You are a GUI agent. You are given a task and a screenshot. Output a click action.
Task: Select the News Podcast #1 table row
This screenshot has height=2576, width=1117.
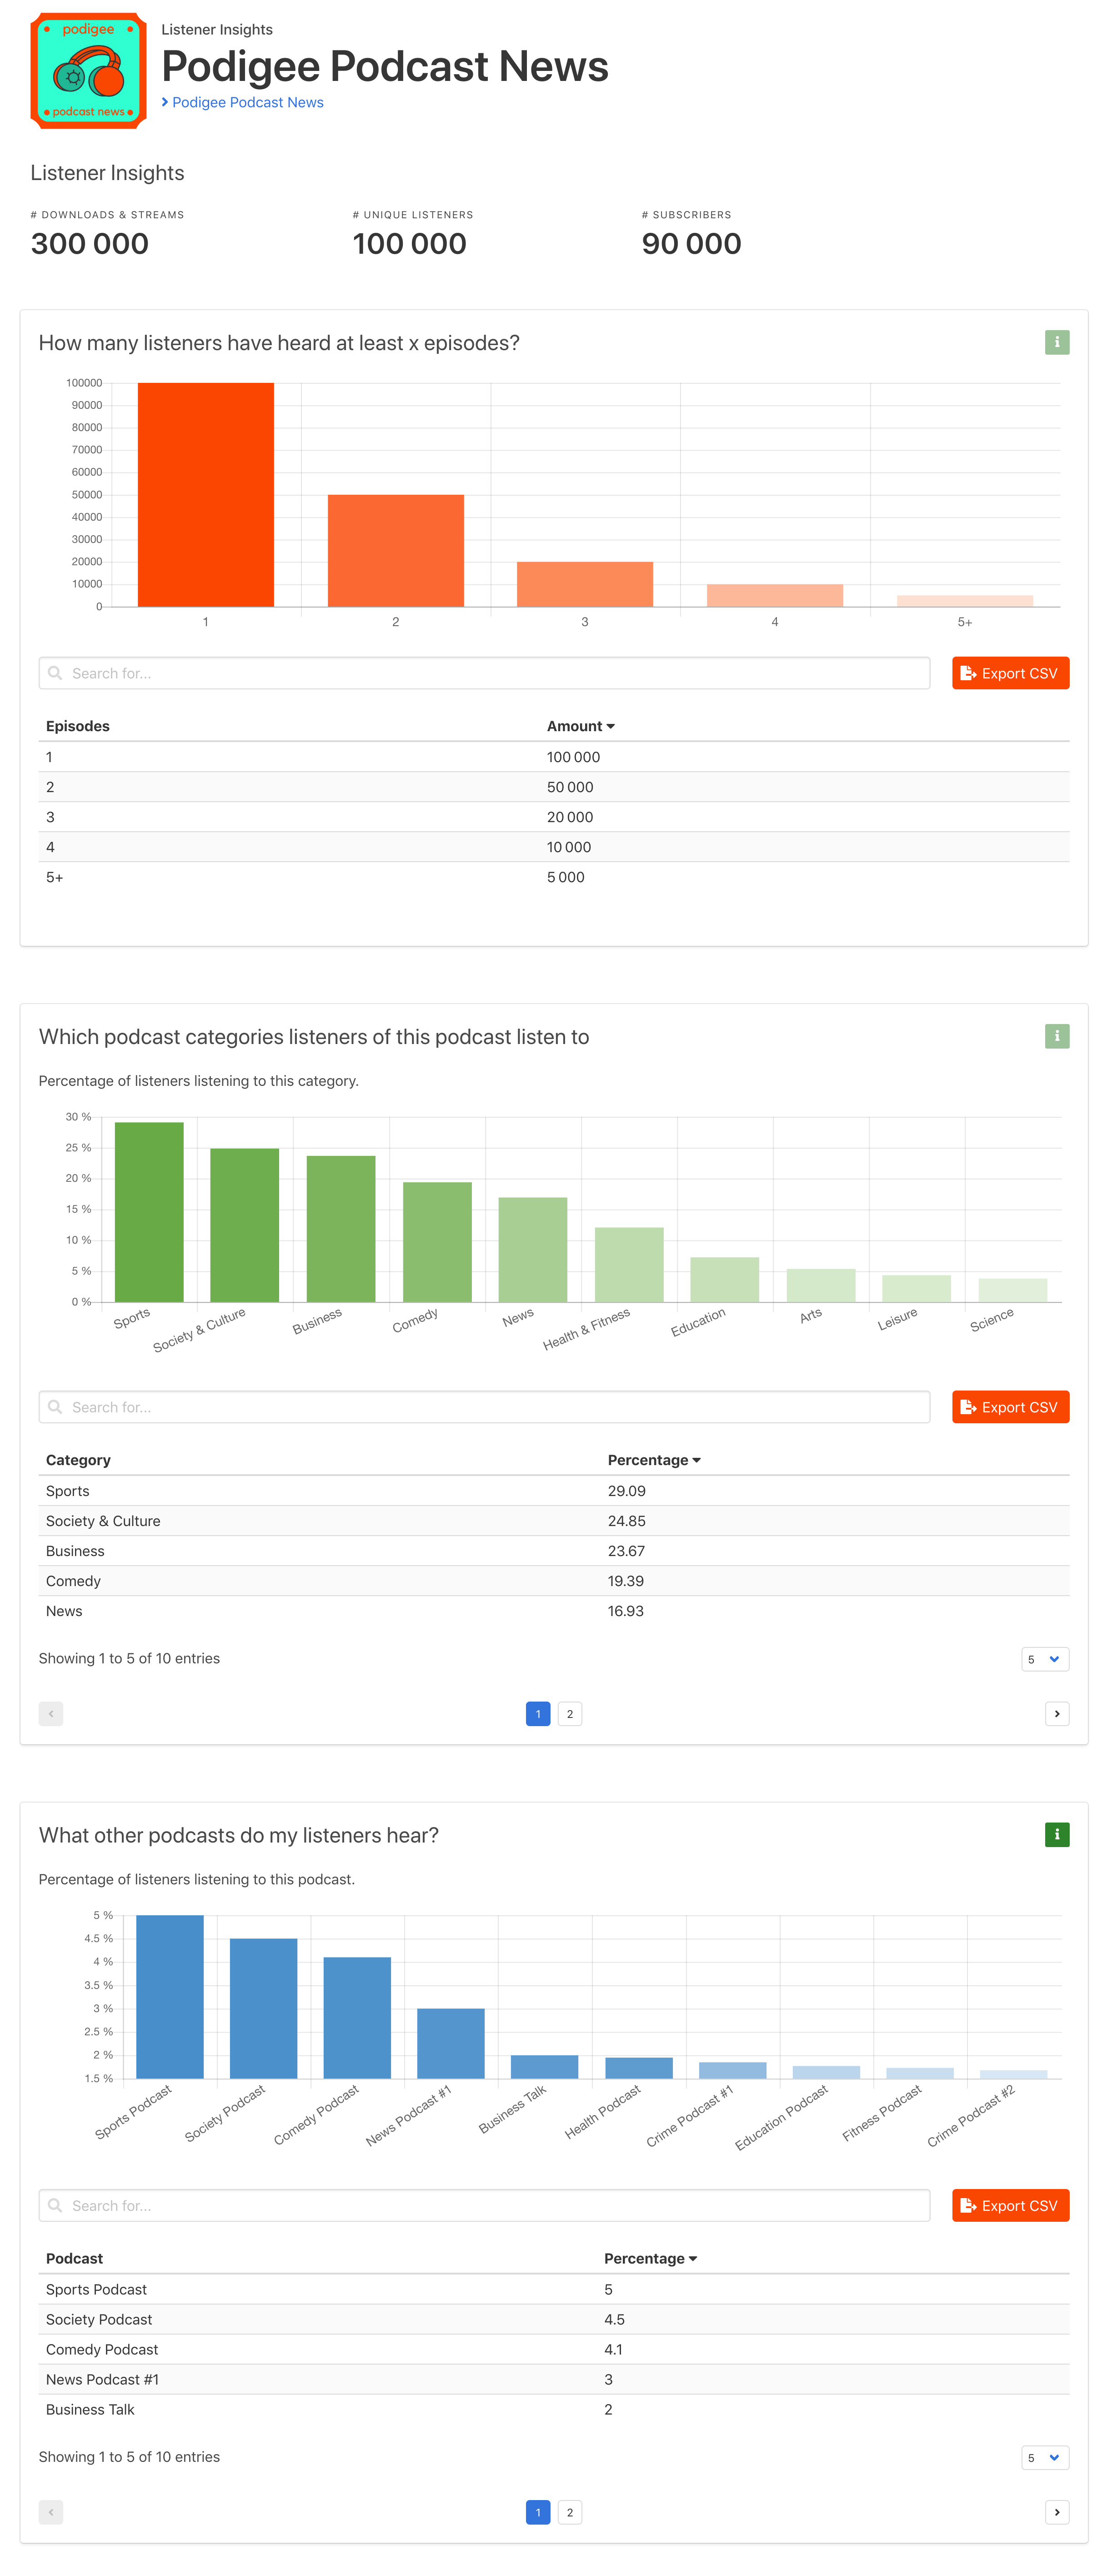(554, 2379)
